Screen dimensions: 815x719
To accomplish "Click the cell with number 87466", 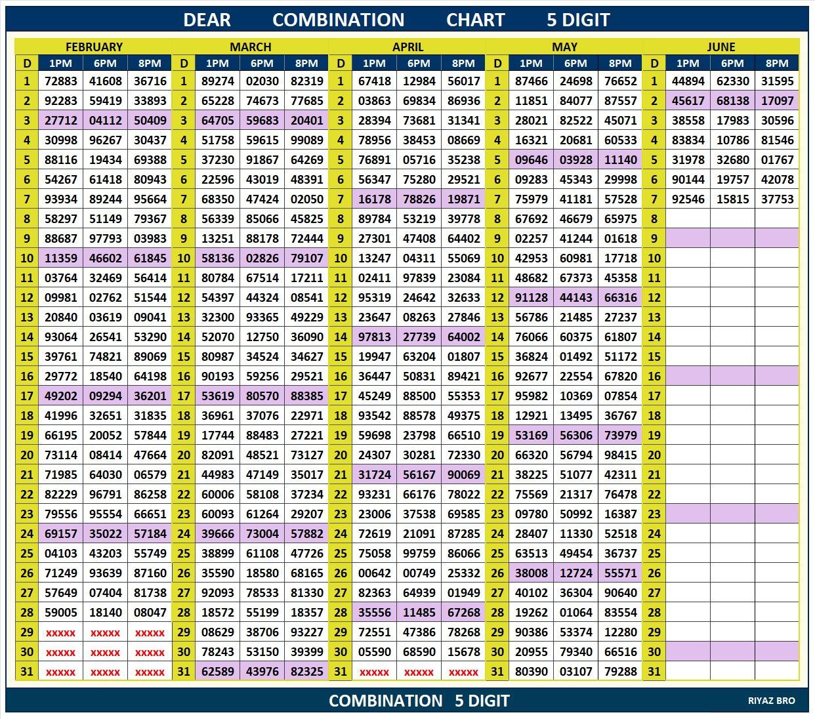I will point(531,81).
